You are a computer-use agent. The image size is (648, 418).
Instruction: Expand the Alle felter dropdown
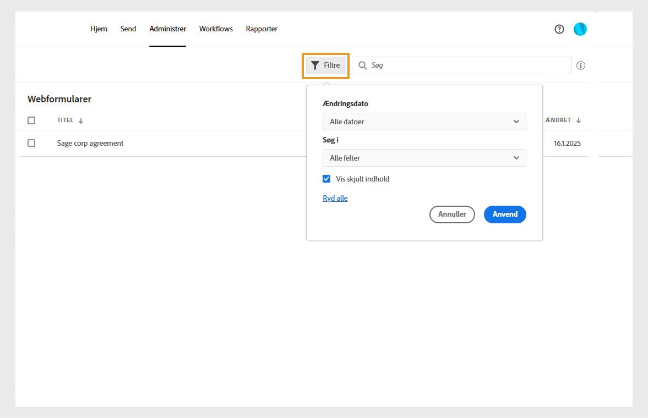[x=424, y=158]
